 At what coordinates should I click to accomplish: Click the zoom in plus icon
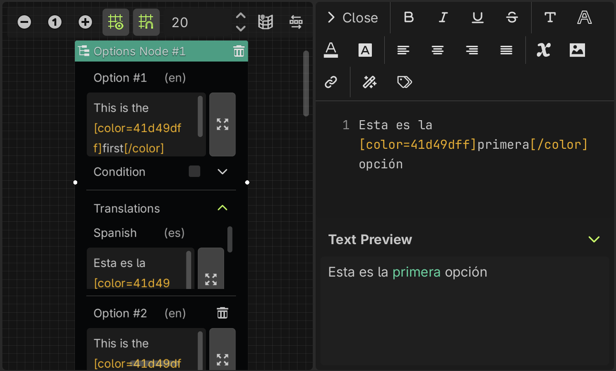(85, 22)
